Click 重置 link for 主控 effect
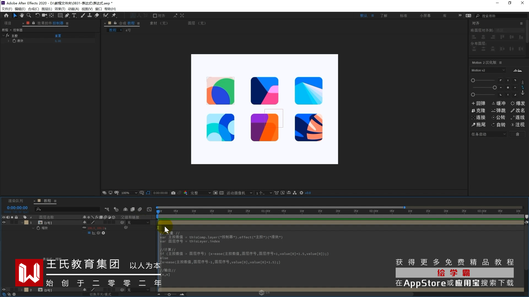Image resolution: width=529 pixels, height=297 pixels. click(58, 36)
